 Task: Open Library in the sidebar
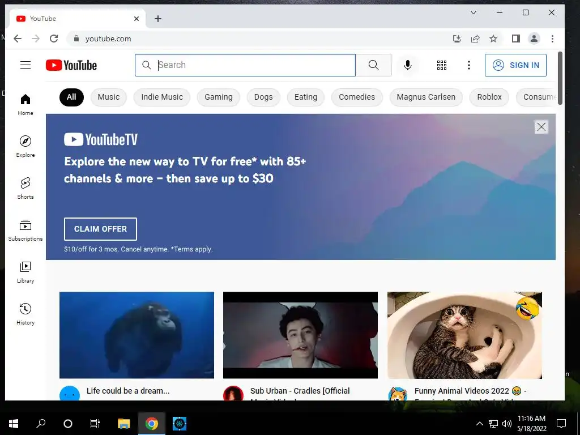click(x=25, y=272)
